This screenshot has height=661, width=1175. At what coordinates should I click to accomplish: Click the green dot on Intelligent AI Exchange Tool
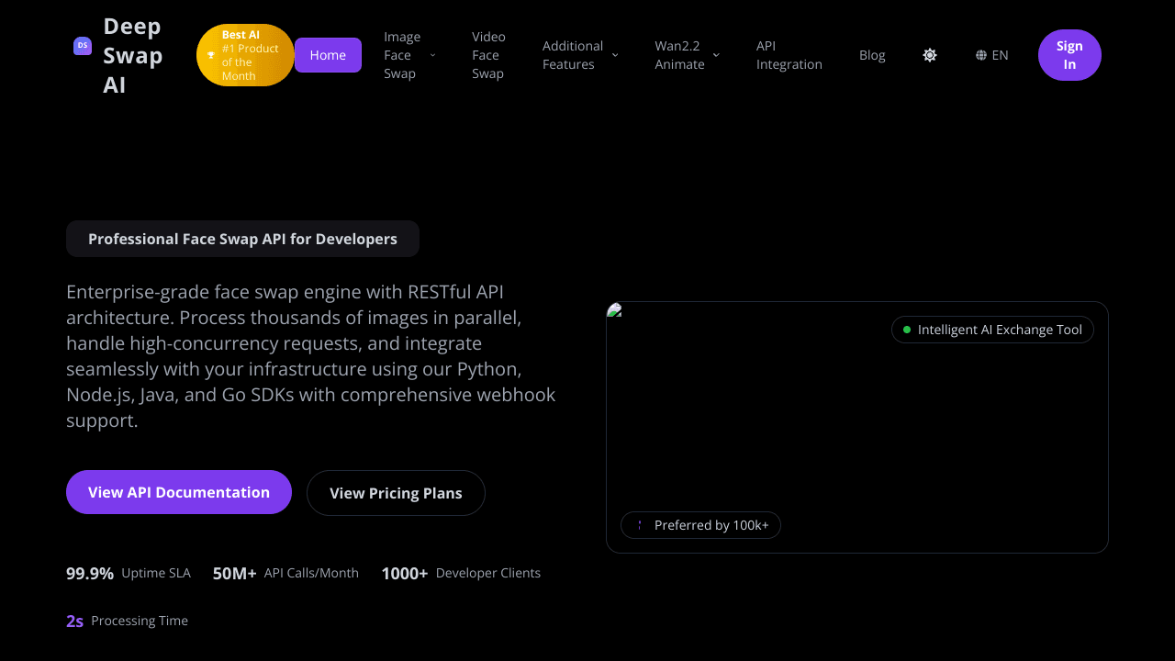pos(907,330)
